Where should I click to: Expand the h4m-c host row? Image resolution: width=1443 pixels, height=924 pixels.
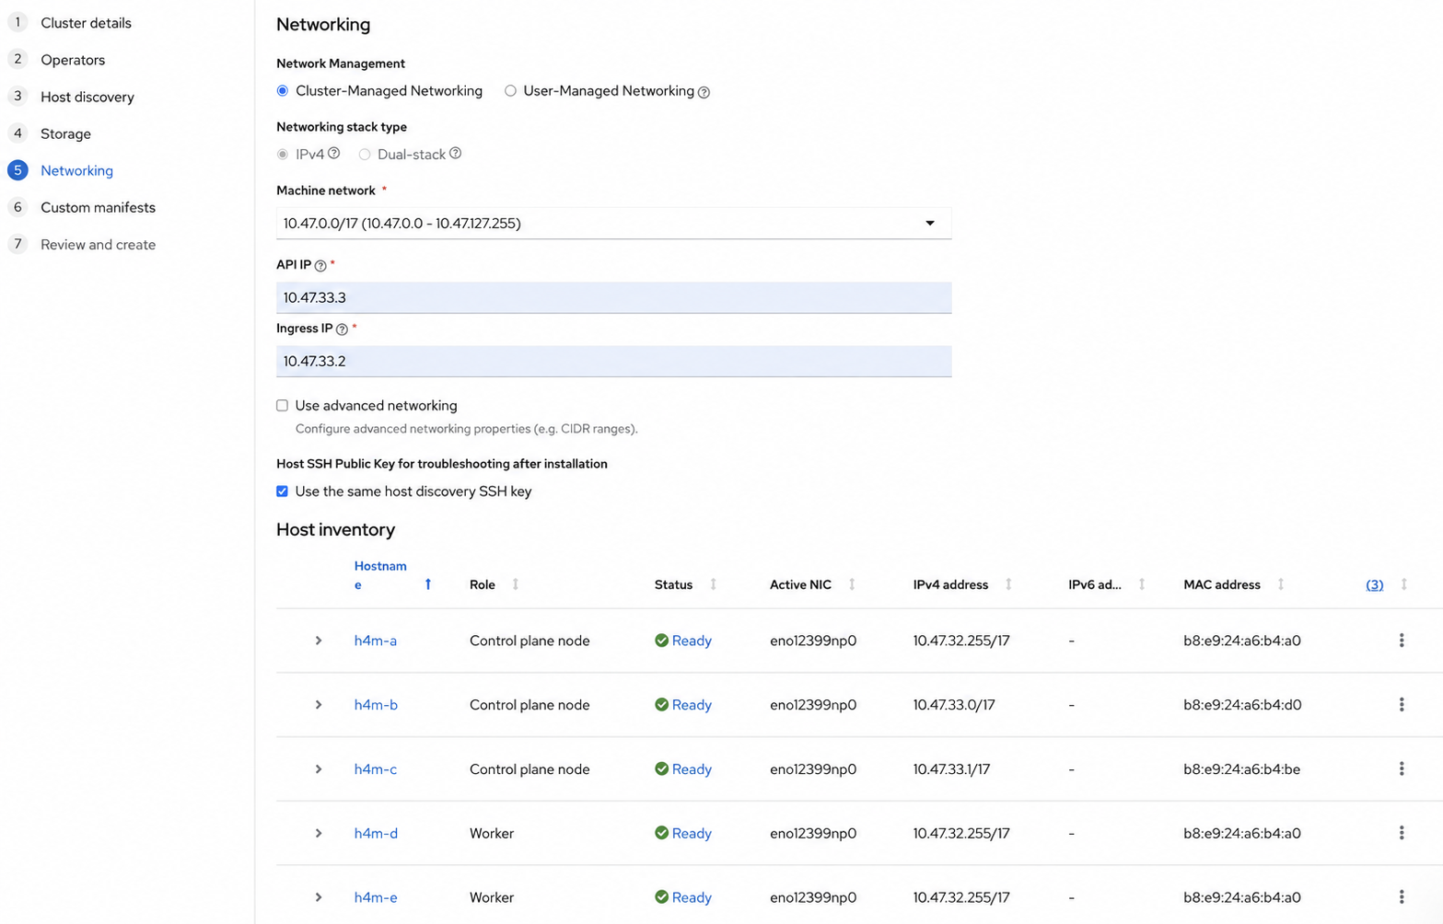click(x=319, y=769)
